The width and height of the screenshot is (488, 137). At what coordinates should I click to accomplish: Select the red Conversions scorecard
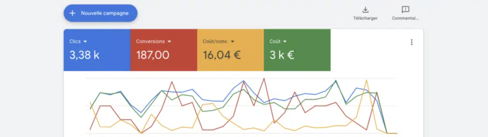coord(164,50)
